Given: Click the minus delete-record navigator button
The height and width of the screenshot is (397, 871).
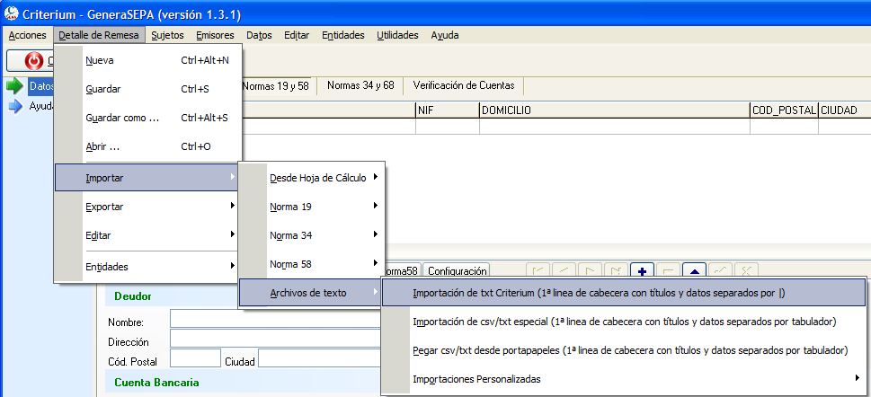Looking at the screenshot, I should 669,270.
